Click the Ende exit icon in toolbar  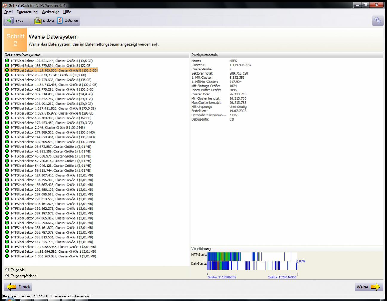(x=11, y=21)
